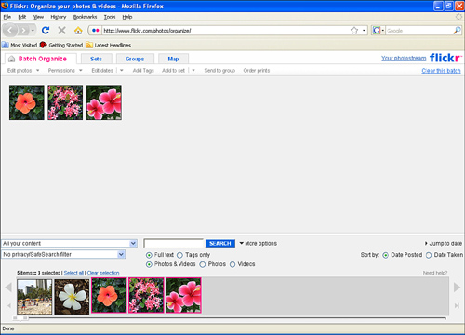This screenshot has height=335, width=465.
Task: Open the Help menu
Action: [127, 17]
